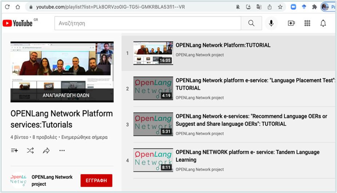
Task: Bookmark this page with the star icon
Action: (x=280, y=7)
